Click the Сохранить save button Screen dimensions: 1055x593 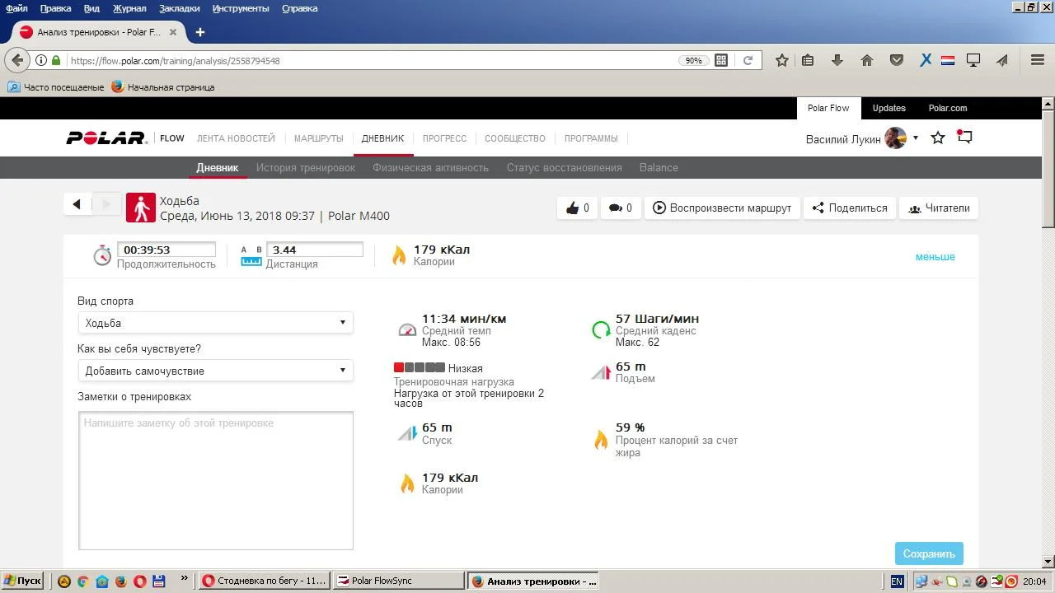point(929,553)
